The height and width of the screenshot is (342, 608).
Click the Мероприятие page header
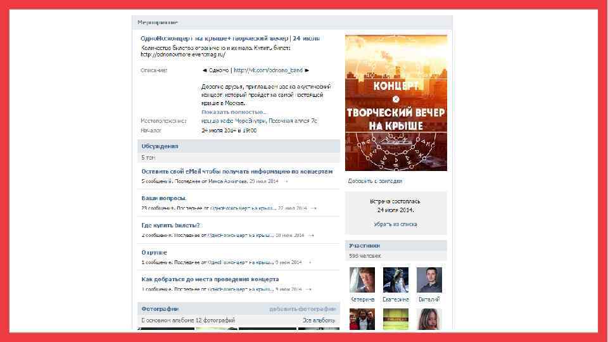point(158,23)
